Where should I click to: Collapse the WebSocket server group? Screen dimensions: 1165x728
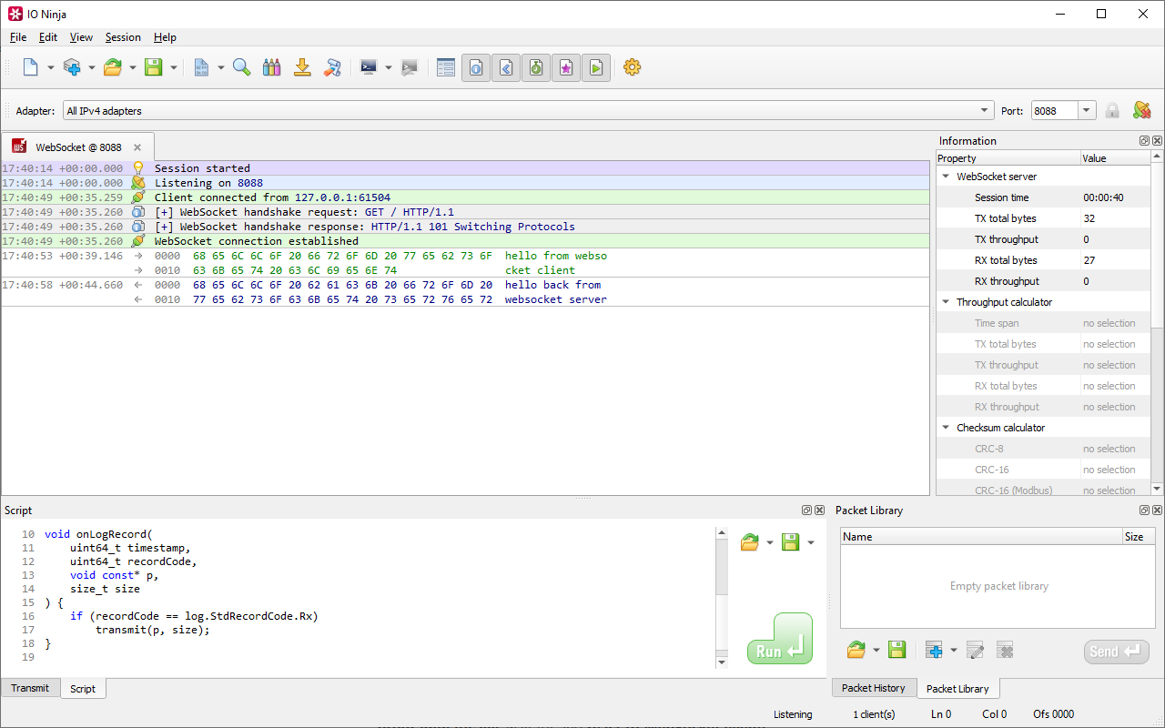point(945,177)
